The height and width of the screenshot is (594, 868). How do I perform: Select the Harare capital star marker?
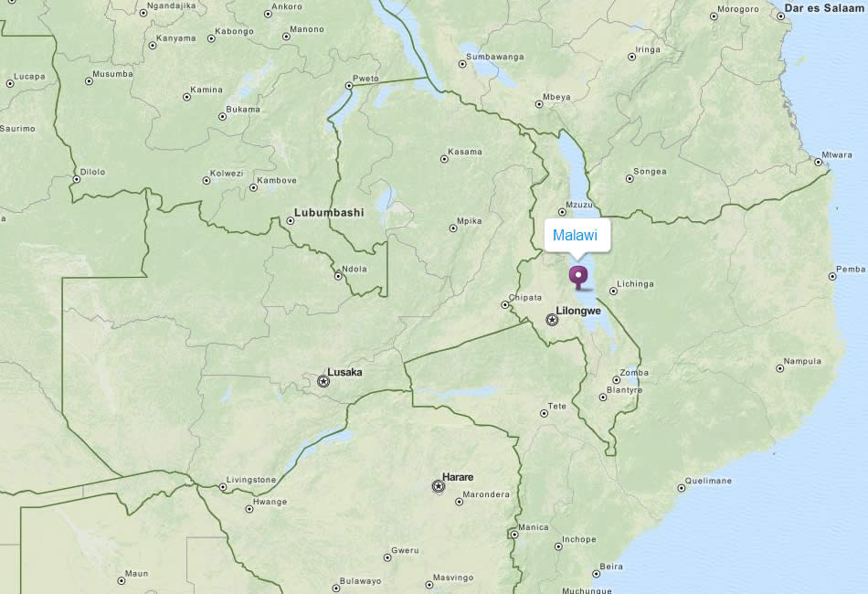[439, 486]
